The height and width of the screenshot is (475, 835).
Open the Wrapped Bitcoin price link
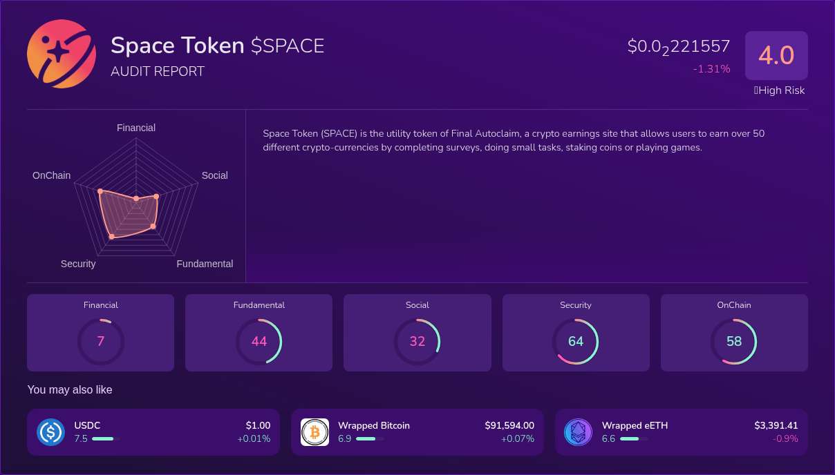510,426
